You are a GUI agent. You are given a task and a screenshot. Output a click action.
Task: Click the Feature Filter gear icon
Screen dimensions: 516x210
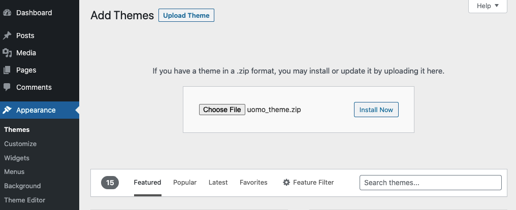[286, 183]
